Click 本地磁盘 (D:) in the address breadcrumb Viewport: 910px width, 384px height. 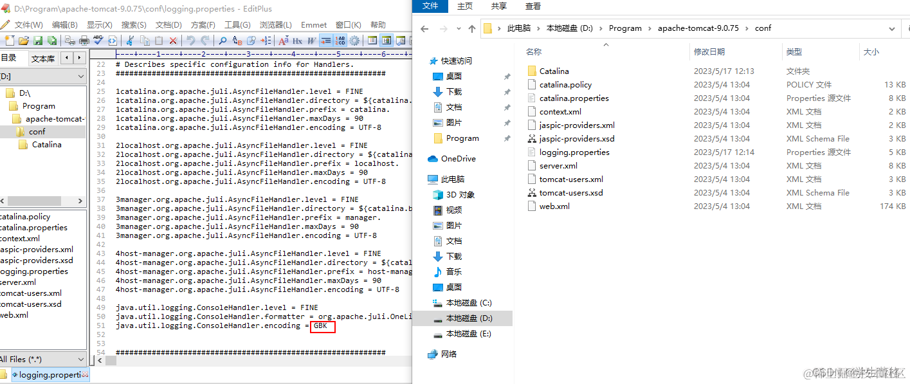pos(569,28)
